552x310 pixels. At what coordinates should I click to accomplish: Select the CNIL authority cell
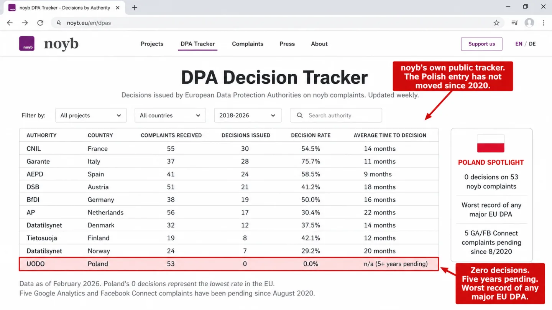click(34, 149)
